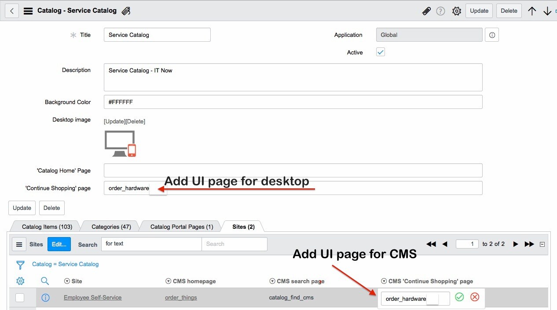Click the Background Color field
Screen dimensions: 557x310
pos(293,102)
